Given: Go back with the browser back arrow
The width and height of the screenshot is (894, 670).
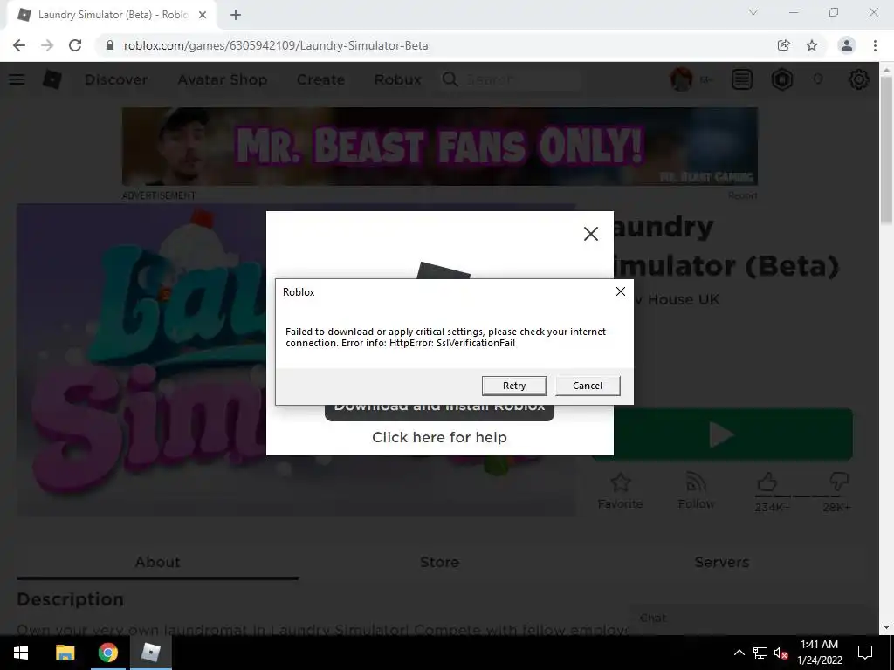Looking at the screenshot, I should coord(19,45).
